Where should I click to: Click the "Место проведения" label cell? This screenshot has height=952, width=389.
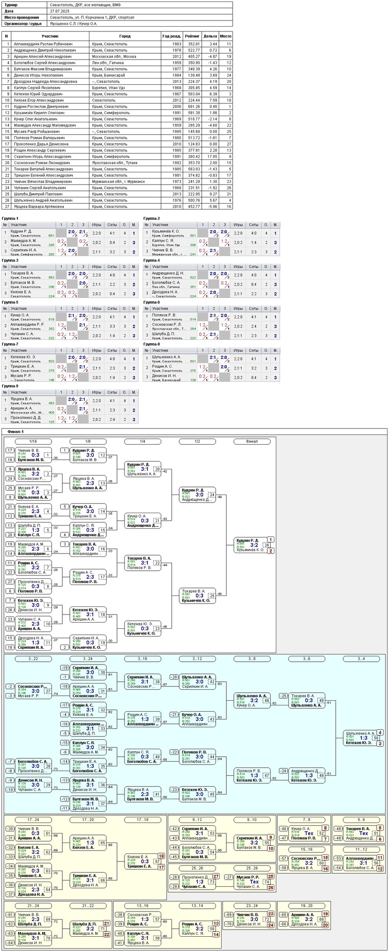pyautogui.click(x=25, y=17)
